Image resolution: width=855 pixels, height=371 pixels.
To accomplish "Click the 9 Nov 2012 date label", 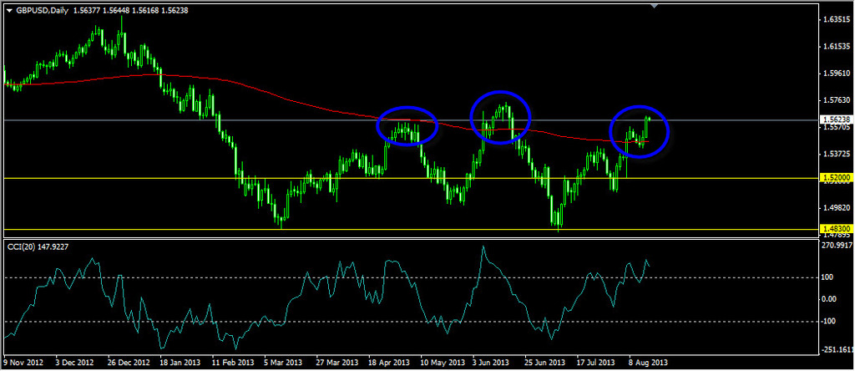I will (x=22, y=363).
